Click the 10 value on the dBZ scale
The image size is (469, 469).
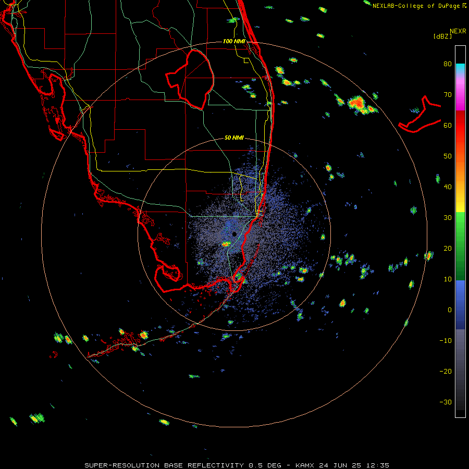pos(448,279)
